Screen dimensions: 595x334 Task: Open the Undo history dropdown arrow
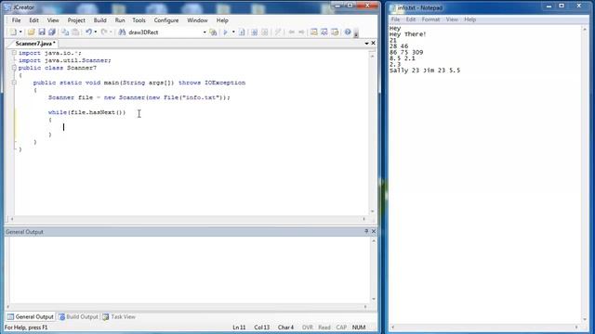coord(95,32)
